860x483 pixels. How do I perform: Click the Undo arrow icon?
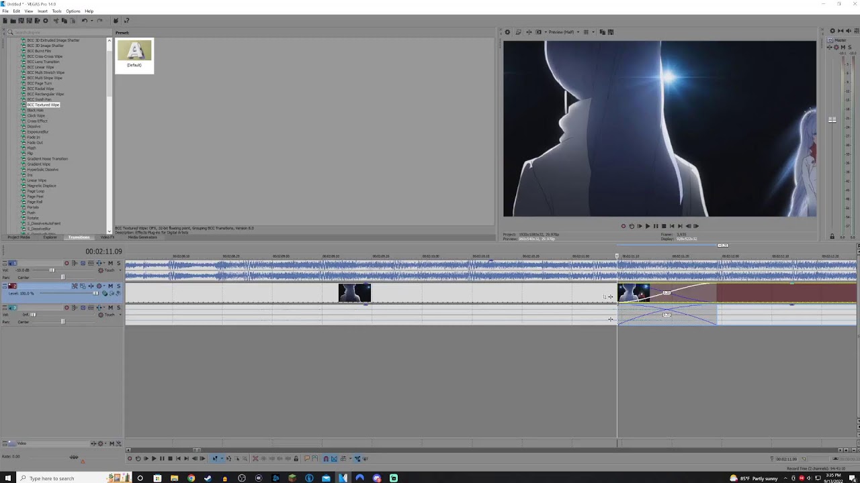coord(85,21)
